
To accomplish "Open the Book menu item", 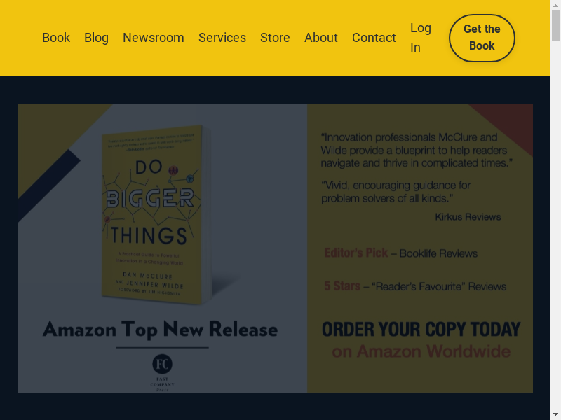I will click(x=56, y=38).
